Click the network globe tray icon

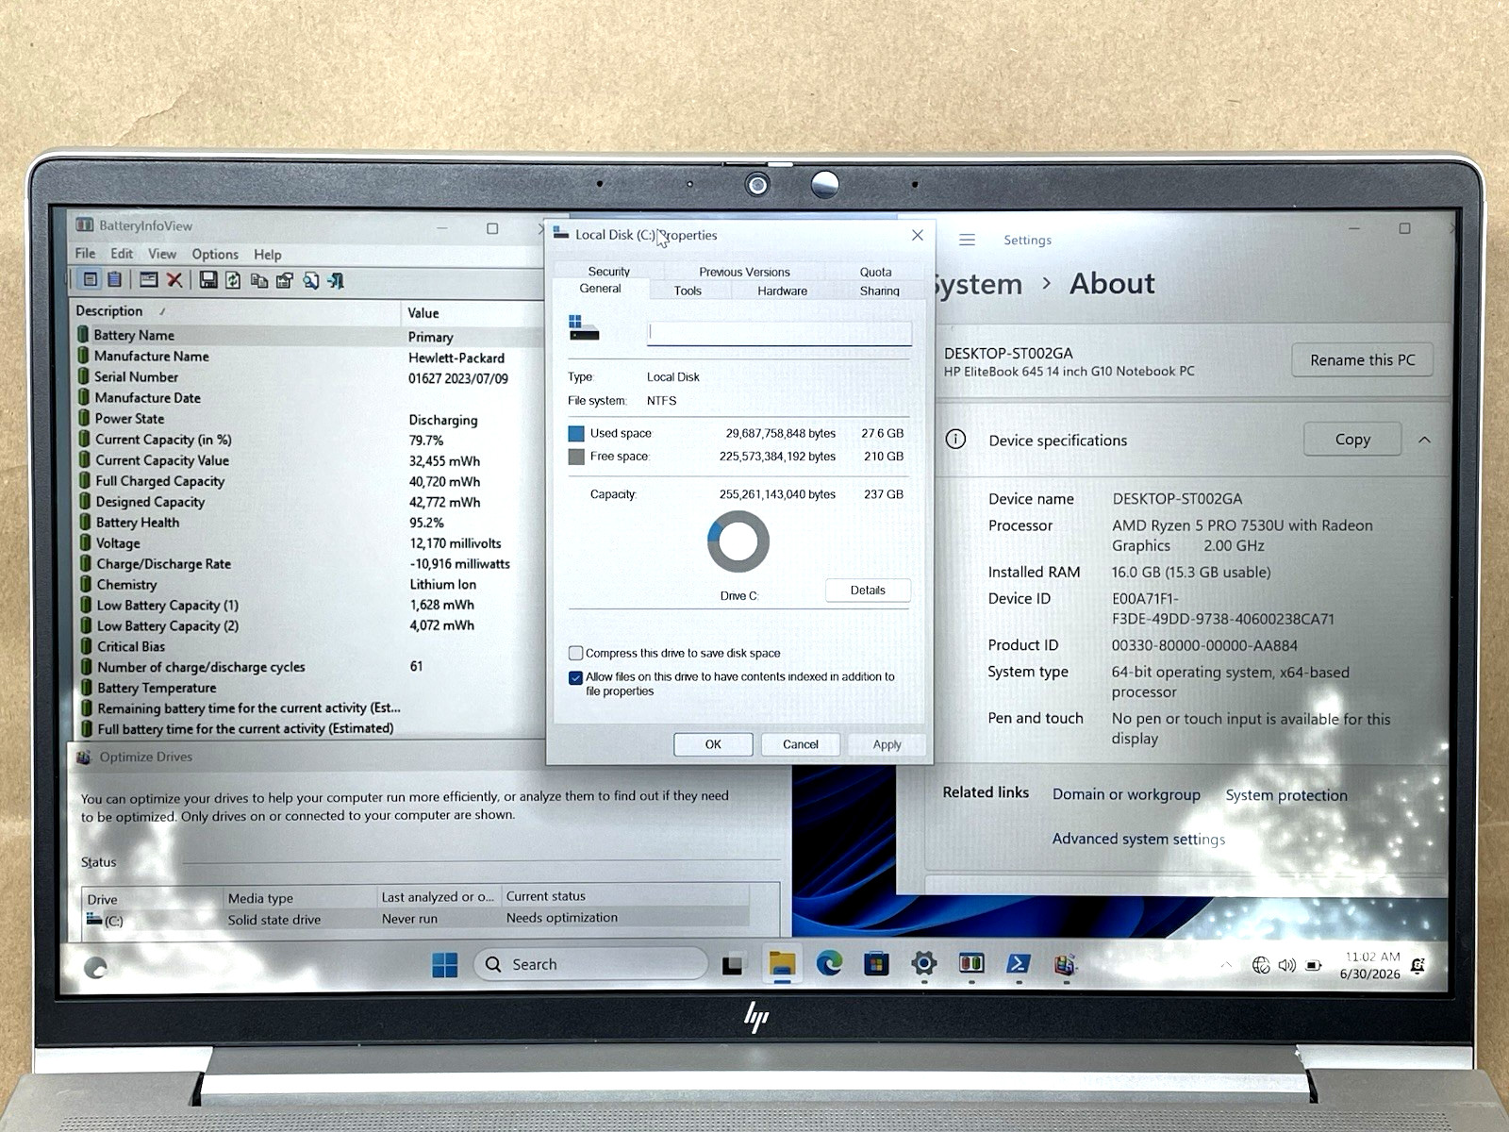(1261, 965)
